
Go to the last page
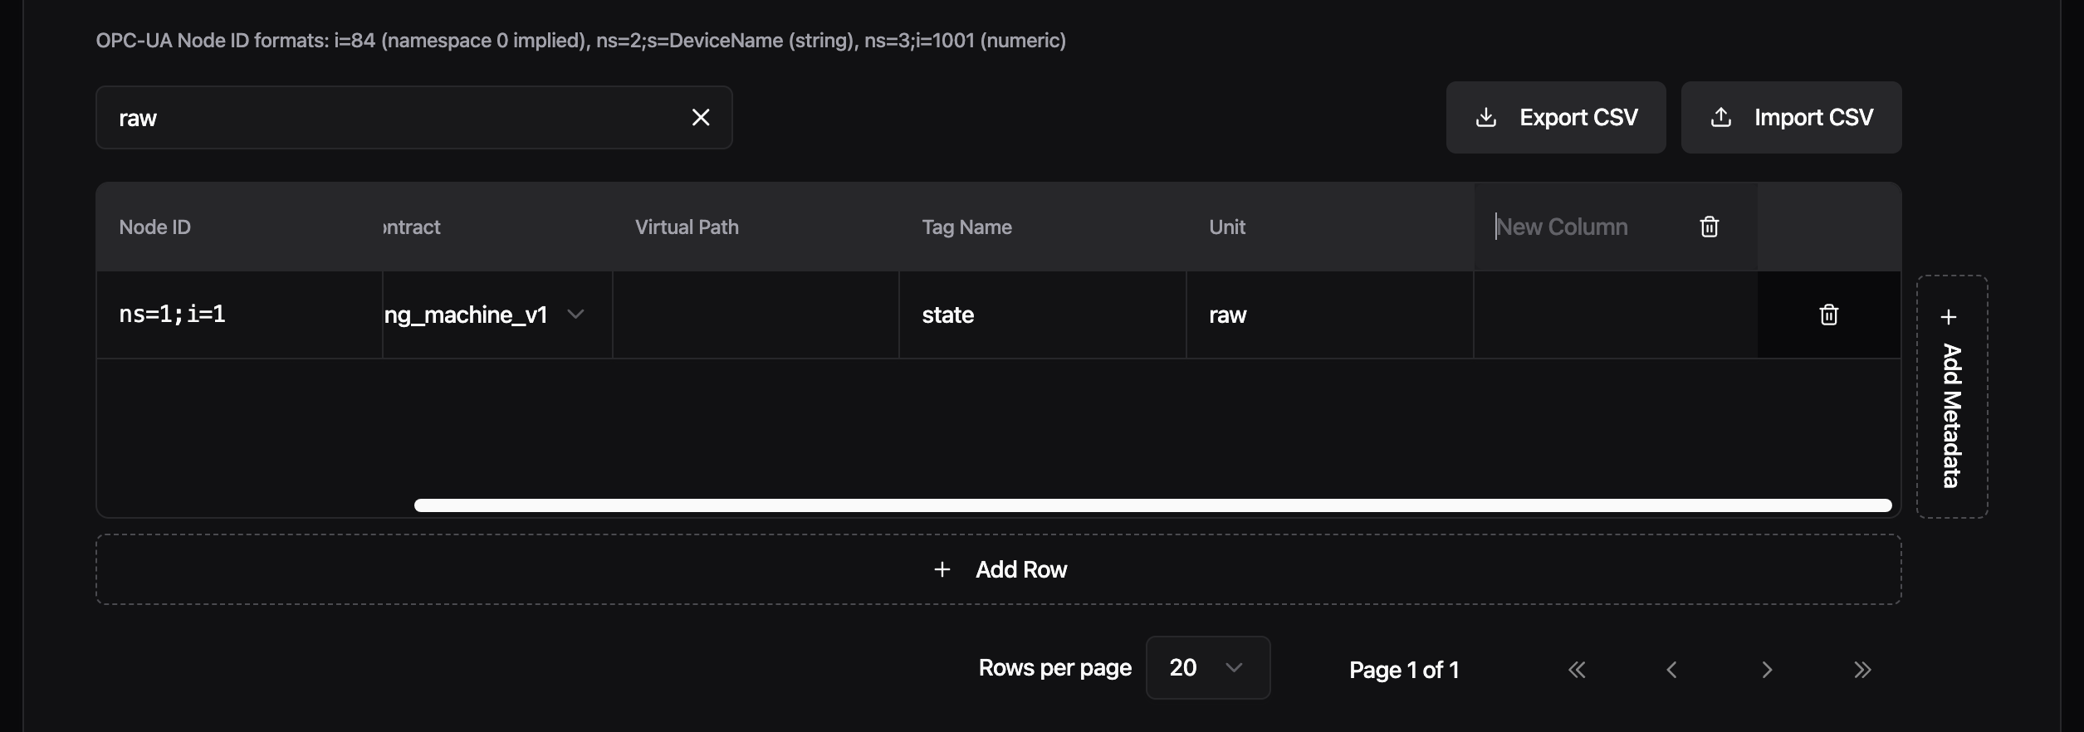(1862, 670)
